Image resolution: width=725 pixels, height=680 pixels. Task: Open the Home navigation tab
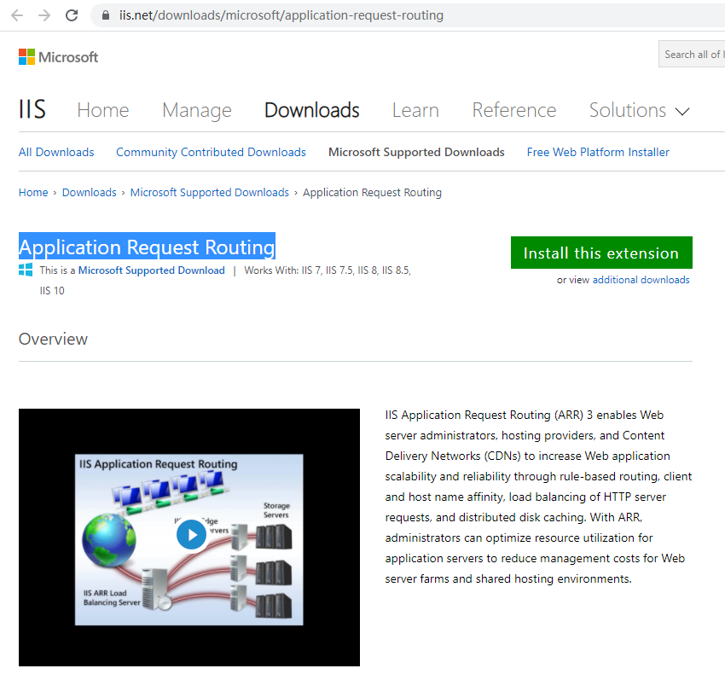(103, 110)
